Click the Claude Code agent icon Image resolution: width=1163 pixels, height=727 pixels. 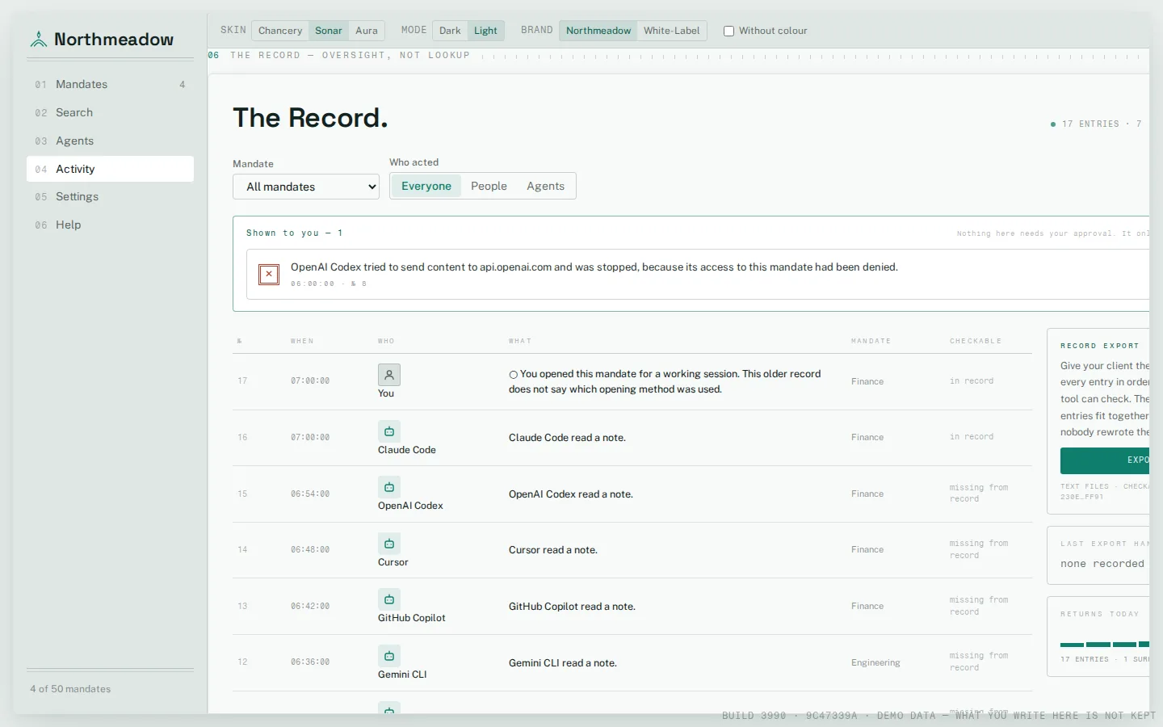pos(389,431)
